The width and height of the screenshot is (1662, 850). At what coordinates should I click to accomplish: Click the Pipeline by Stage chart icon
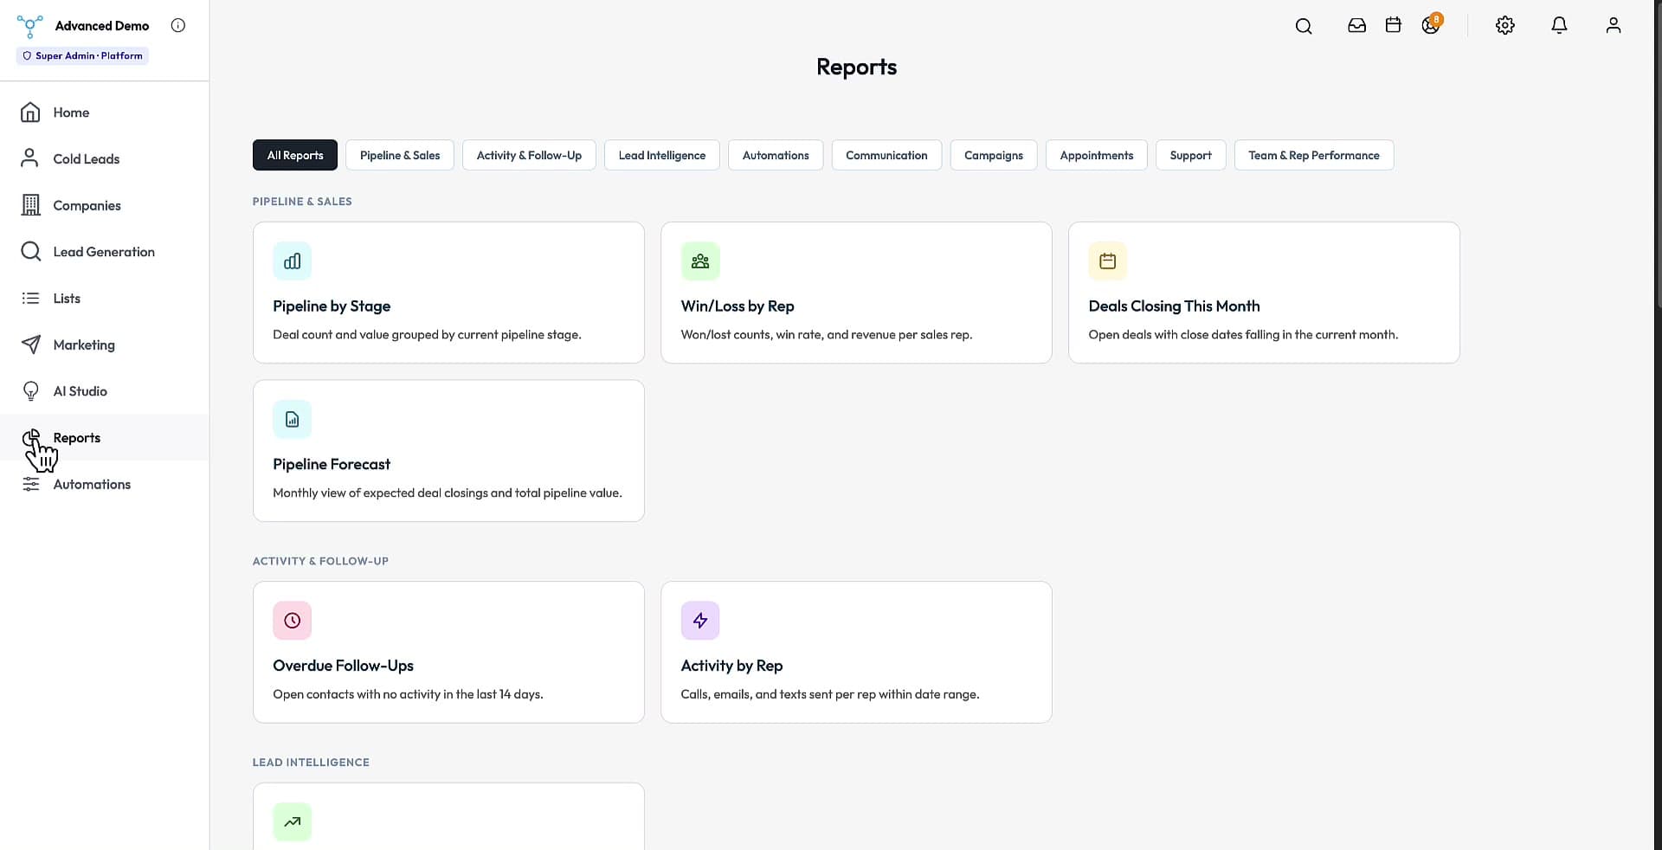(293, 261)
